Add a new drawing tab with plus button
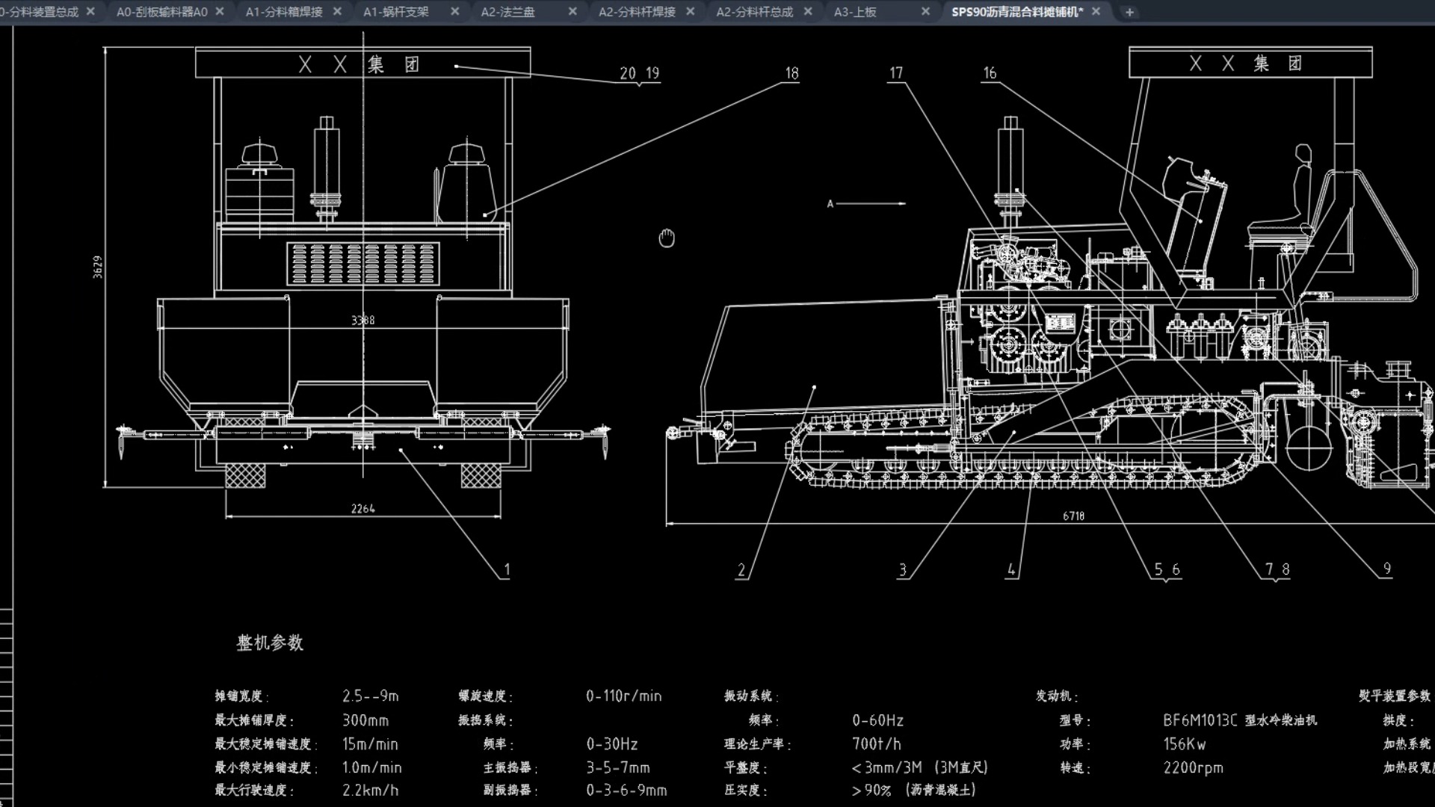 [x=1129, y=12]
